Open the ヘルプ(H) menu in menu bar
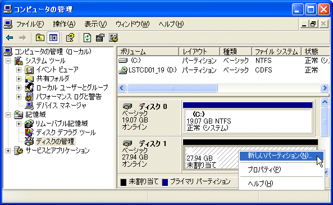 [x=171, y=24]
